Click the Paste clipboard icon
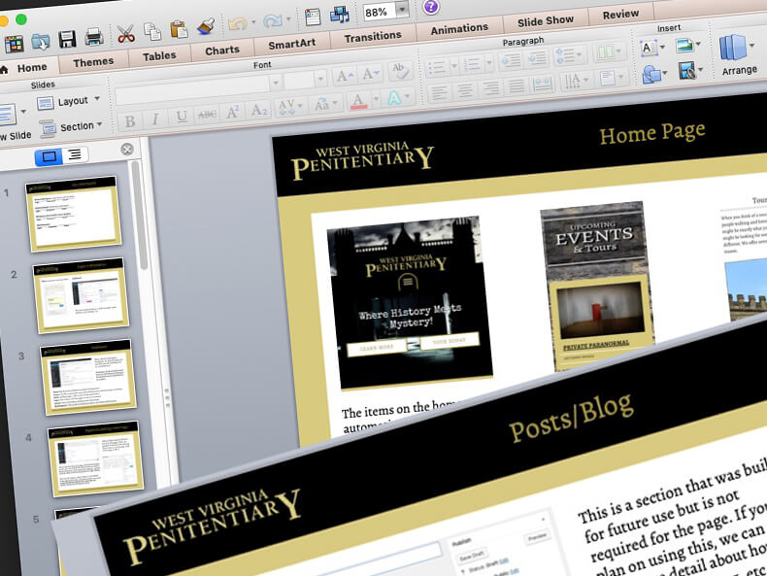Screen dimensions: 767x576 [x=178, y=30]
